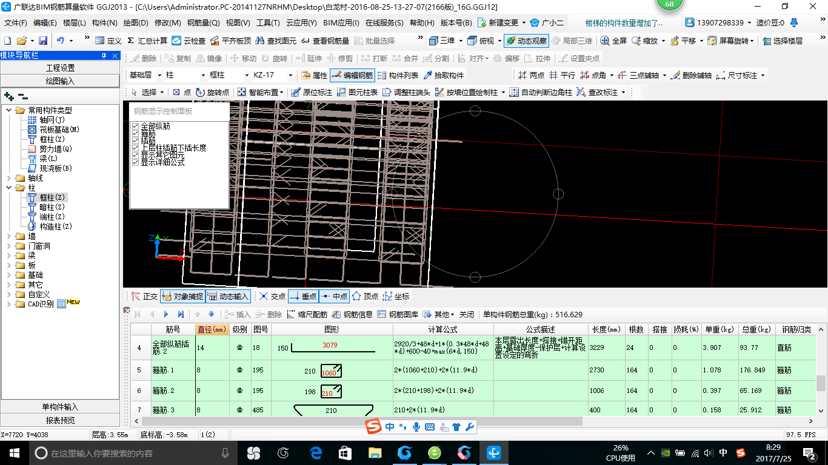Click the Undo arrow icon

(x=61, y=41)
